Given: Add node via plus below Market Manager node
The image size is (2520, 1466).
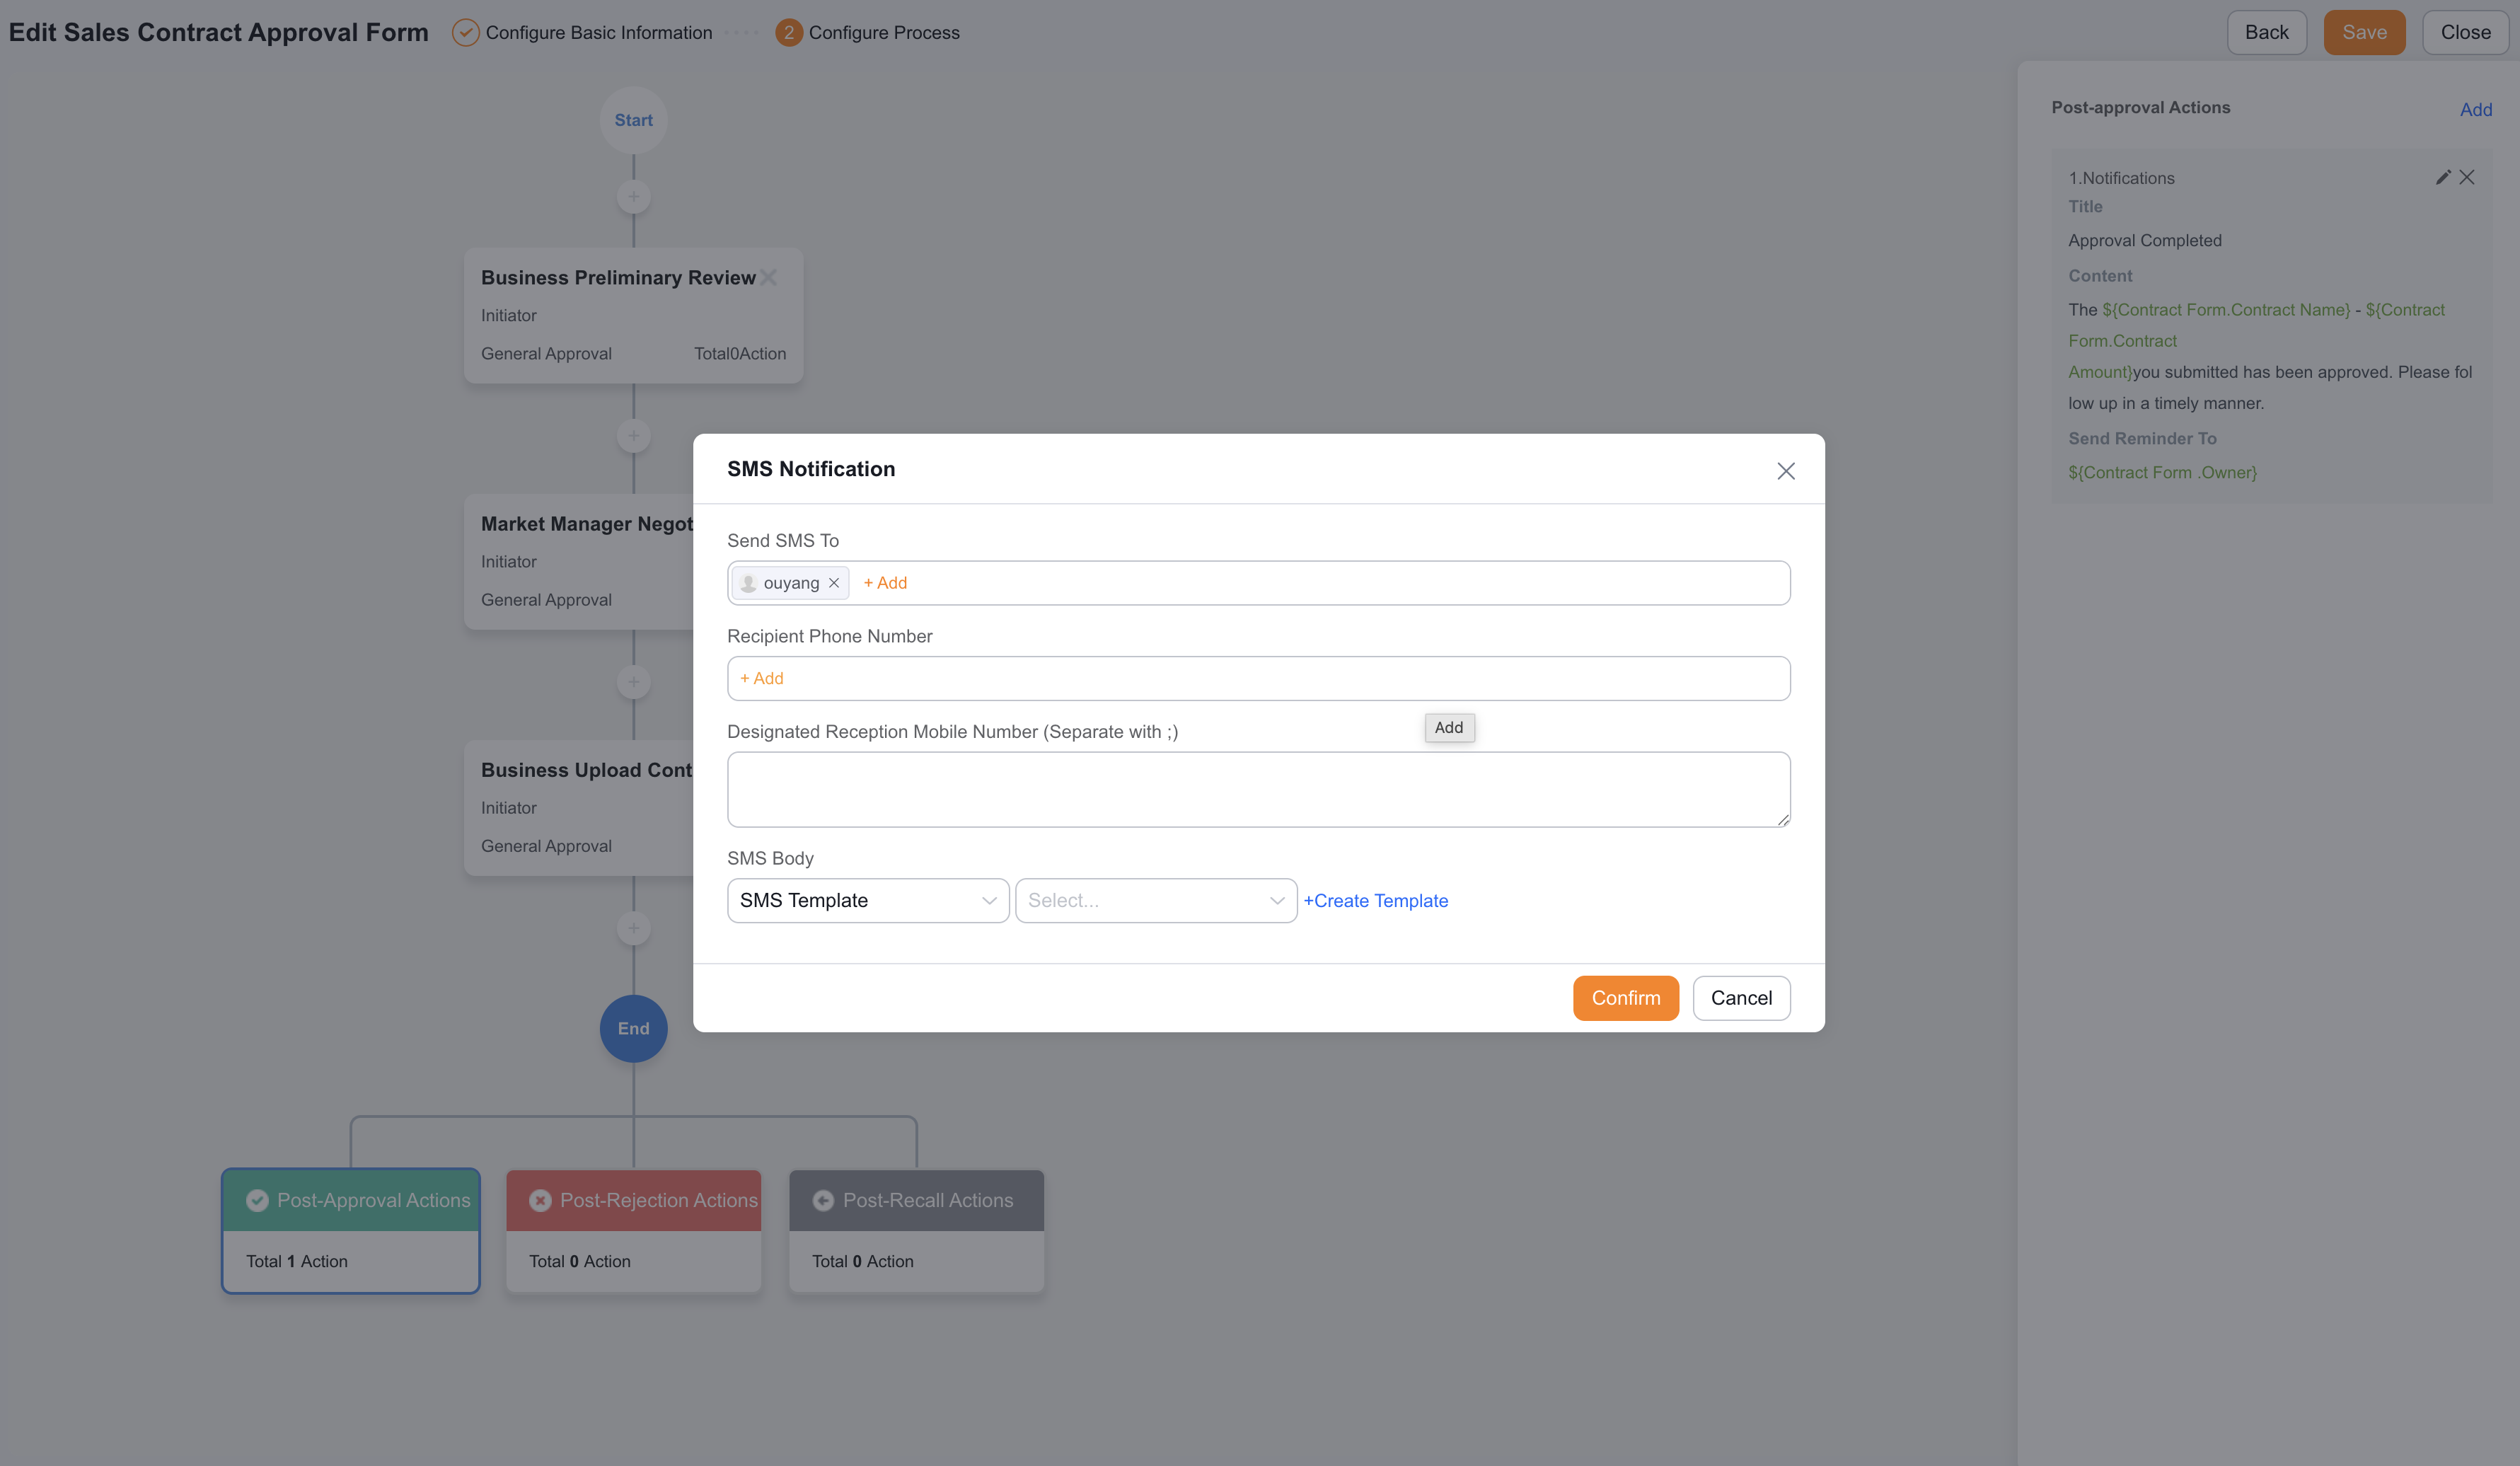Looking at the screenshot, I should pos(633,682).
